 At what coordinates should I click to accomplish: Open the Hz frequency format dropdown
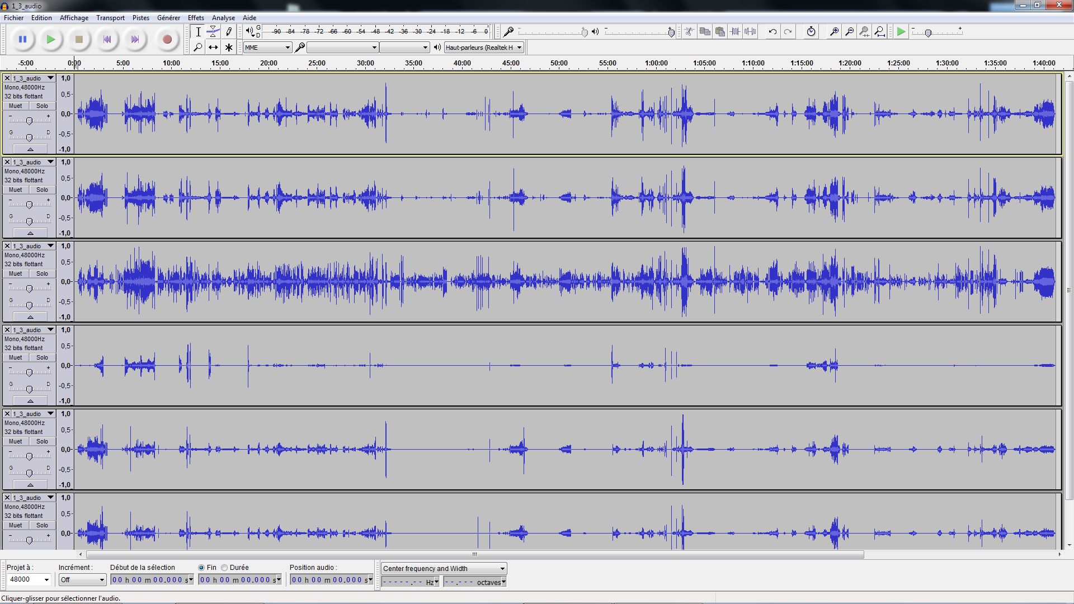click(x=436, y=582)
